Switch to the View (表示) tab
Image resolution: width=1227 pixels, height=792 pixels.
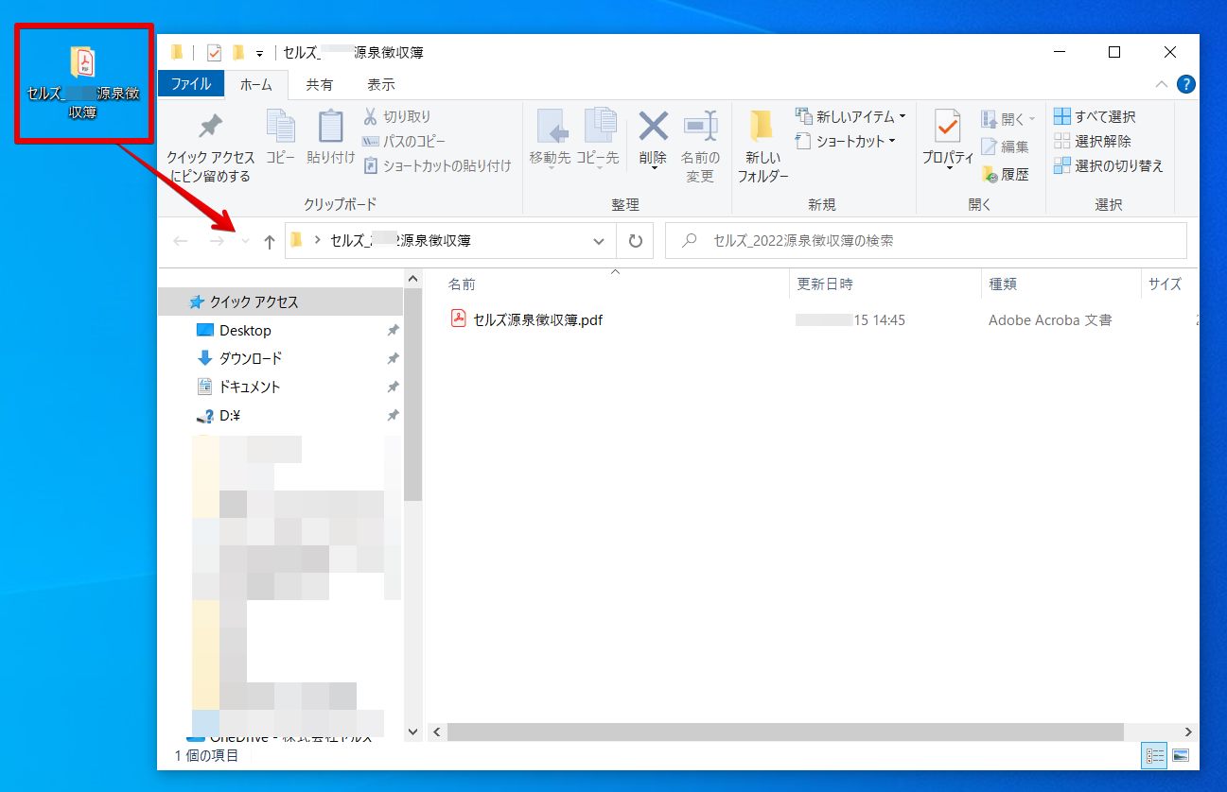point(381,84)
